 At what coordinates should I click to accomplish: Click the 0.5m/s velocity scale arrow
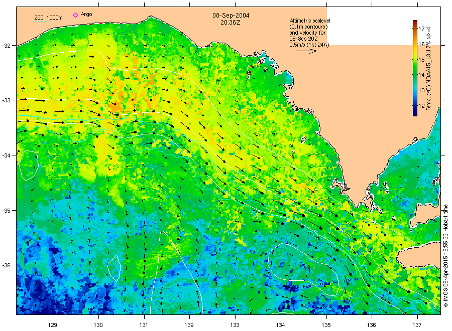coord(305,51)
